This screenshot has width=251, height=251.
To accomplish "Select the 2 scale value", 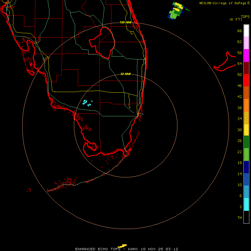I will 240,207.
